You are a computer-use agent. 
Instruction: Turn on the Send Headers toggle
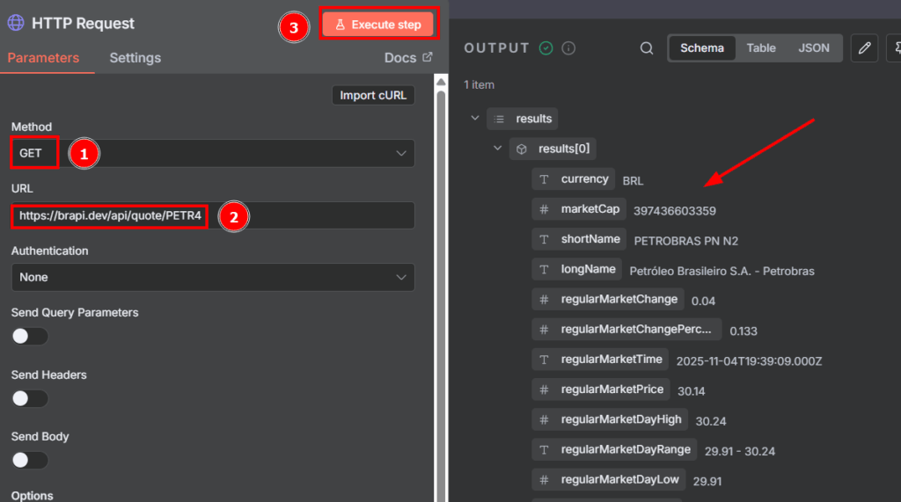(x=30, y=398)
